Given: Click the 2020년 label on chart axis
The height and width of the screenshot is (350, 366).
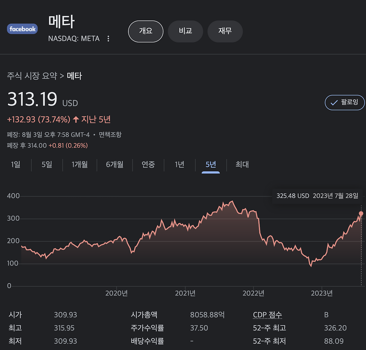Looking at the screenshot, I should tap(116, 293).
